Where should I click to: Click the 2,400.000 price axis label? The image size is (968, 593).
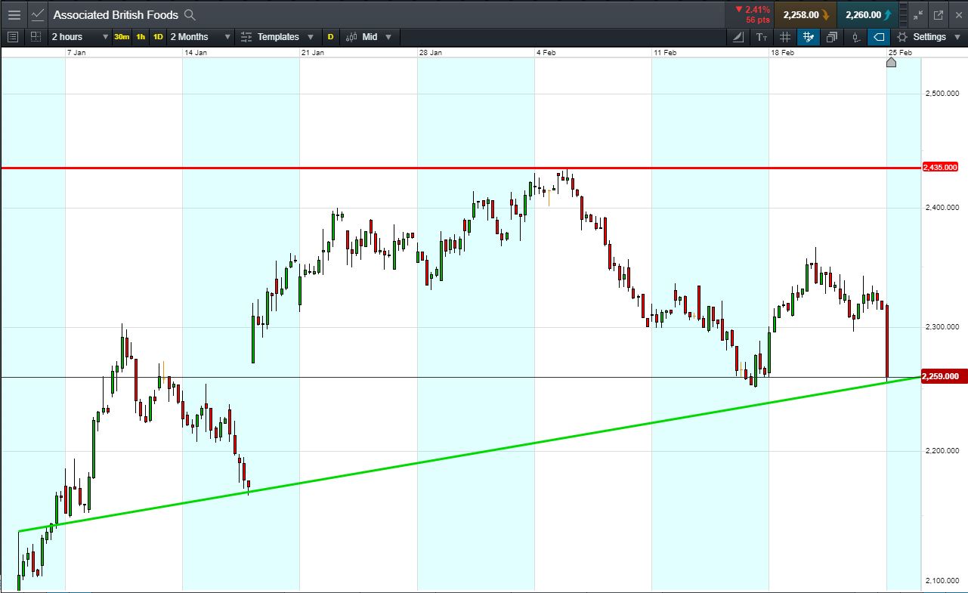pyautogui.click(x=942, y=207)
